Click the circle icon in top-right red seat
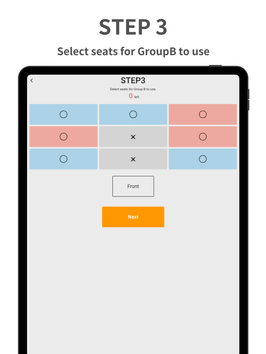 (x=203, y=114)
